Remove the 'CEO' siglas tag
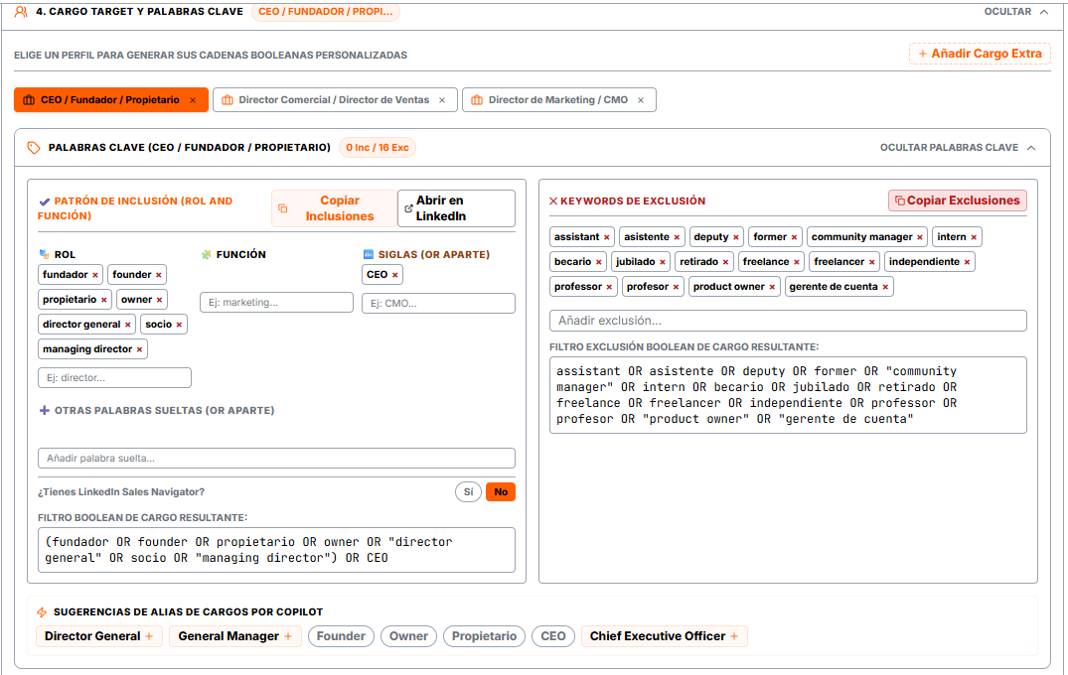The width and height of the screenshot is (1068, 675). (x=395, y=275)
